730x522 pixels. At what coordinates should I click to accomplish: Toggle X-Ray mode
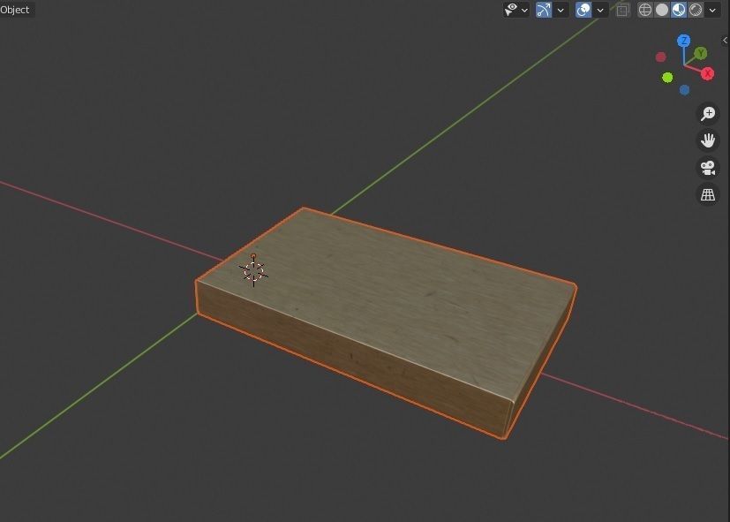[x=622, y=10]
